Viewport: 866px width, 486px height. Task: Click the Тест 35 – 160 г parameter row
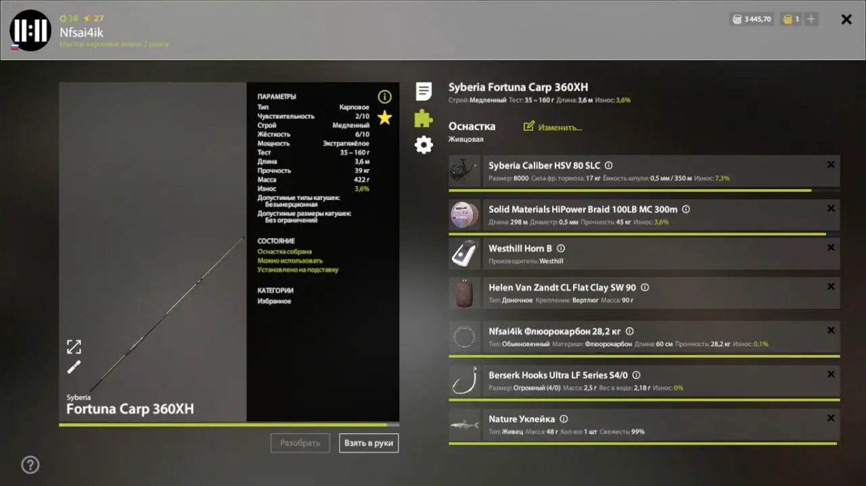pos(313,152)
